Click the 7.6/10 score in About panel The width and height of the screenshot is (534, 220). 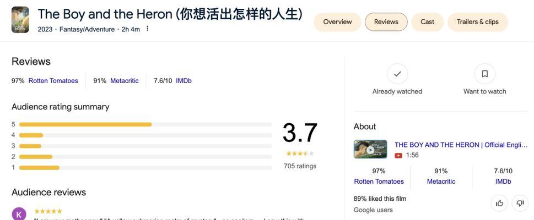[503, 171]
